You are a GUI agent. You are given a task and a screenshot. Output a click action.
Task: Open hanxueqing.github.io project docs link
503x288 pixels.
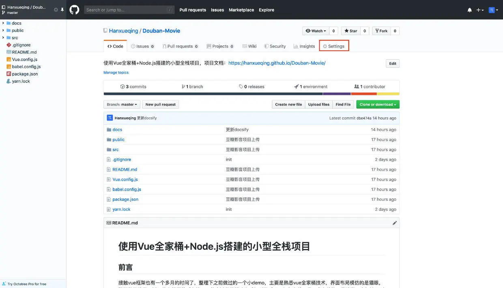[277, 63]
